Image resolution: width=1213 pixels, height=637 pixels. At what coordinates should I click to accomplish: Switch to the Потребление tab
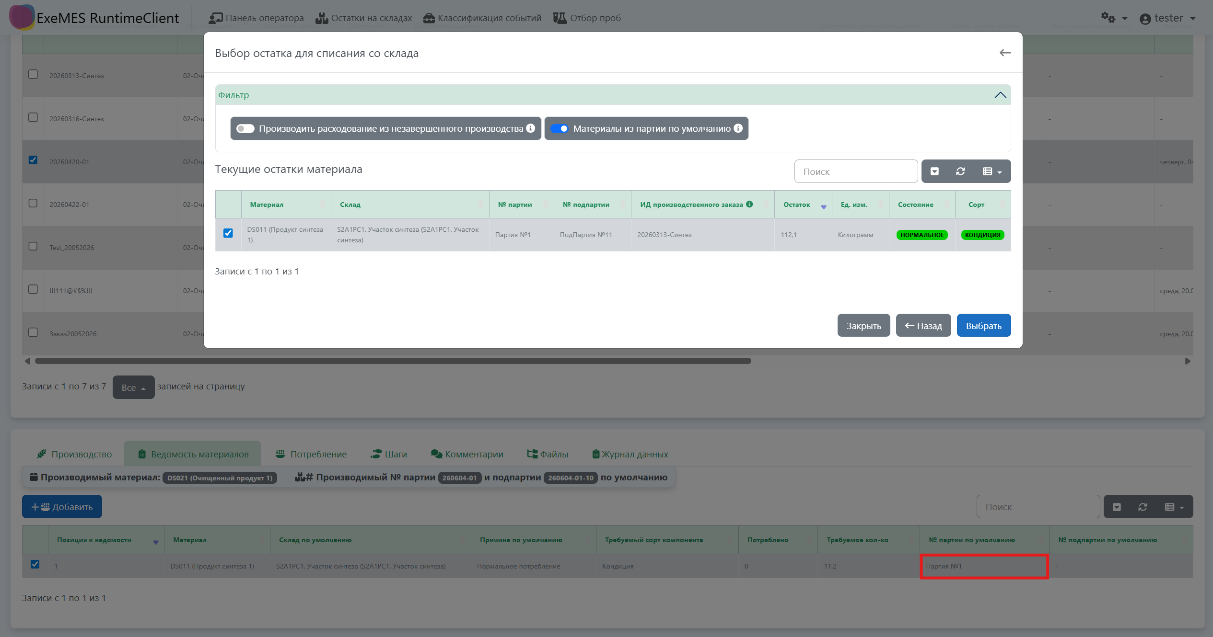coord(311,454)
